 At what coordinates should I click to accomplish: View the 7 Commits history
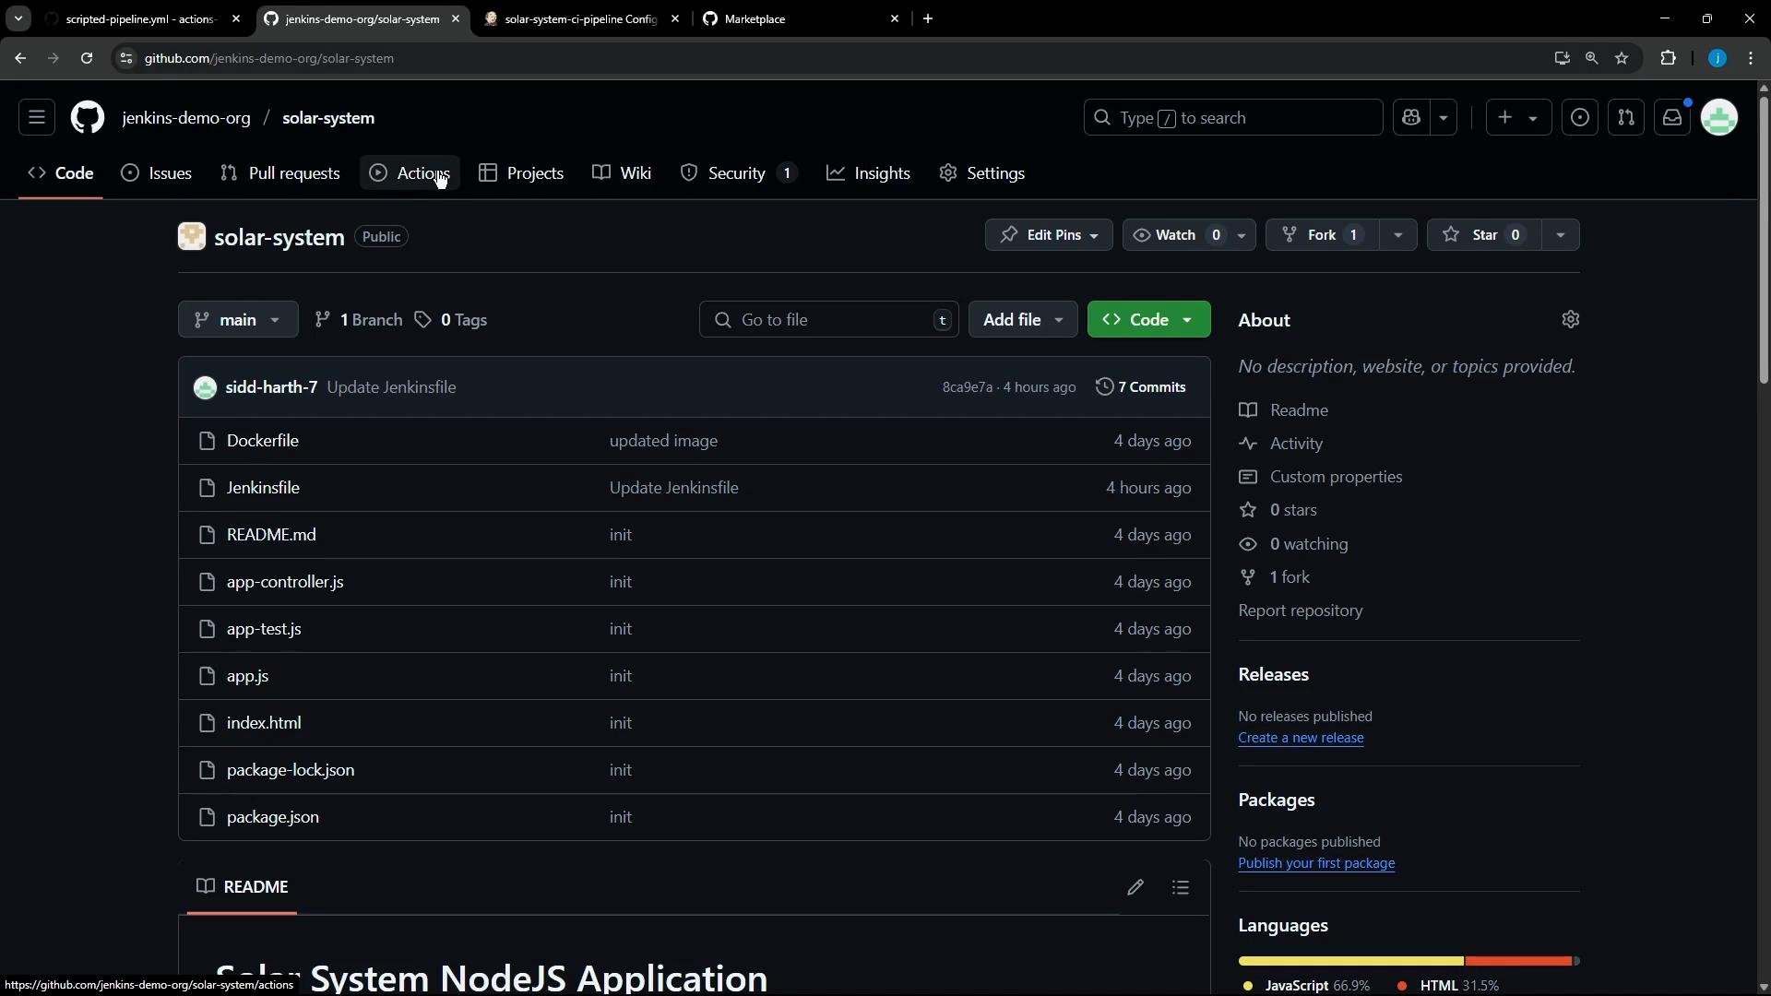pyautogui.click(x=1141, y=387)
